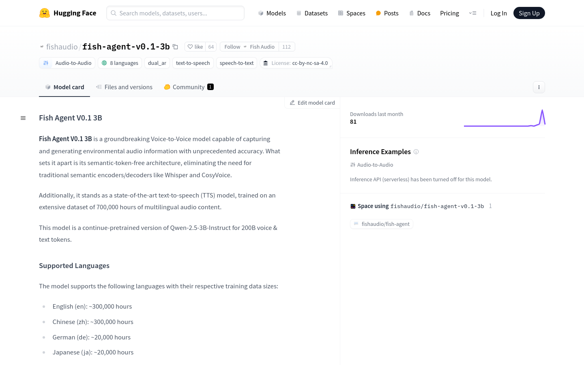This screenshot has height=365, width=584.
Task: Open the Datasets navigation item
Action: tap(312, 13)
